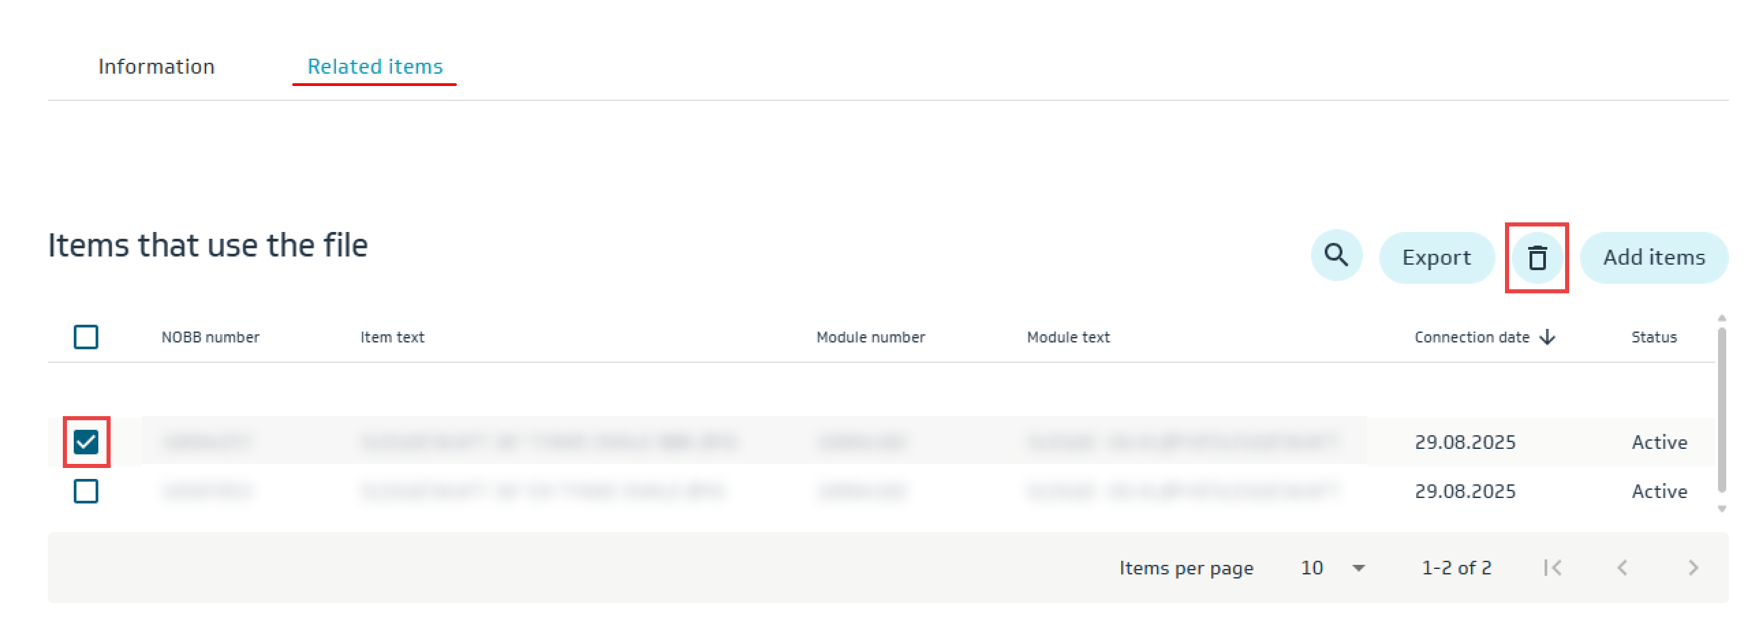Click the trash delete icon
The height and width of the screenshot is (644, 1759).
click(x=1536, y=258)
